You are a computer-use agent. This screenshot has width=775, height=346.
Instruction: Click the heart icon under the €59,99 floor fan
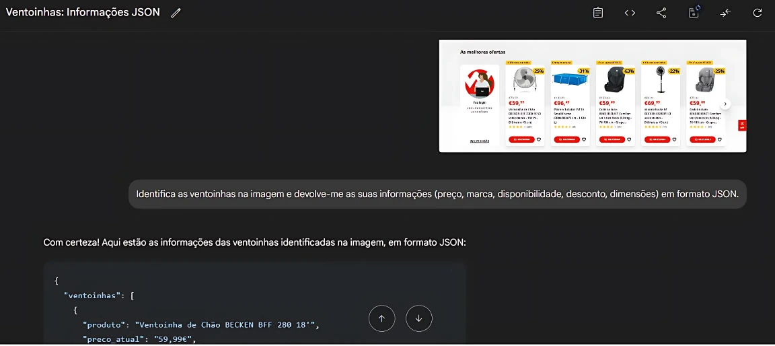(539, 139)
